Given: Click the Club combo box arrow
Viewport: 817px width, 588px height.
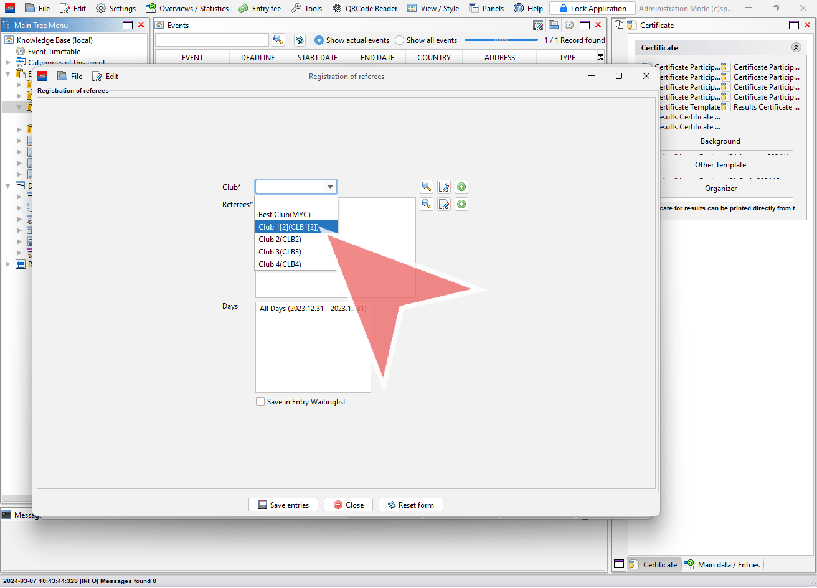Looking at the screenshot, I should (x=330, y=187).
